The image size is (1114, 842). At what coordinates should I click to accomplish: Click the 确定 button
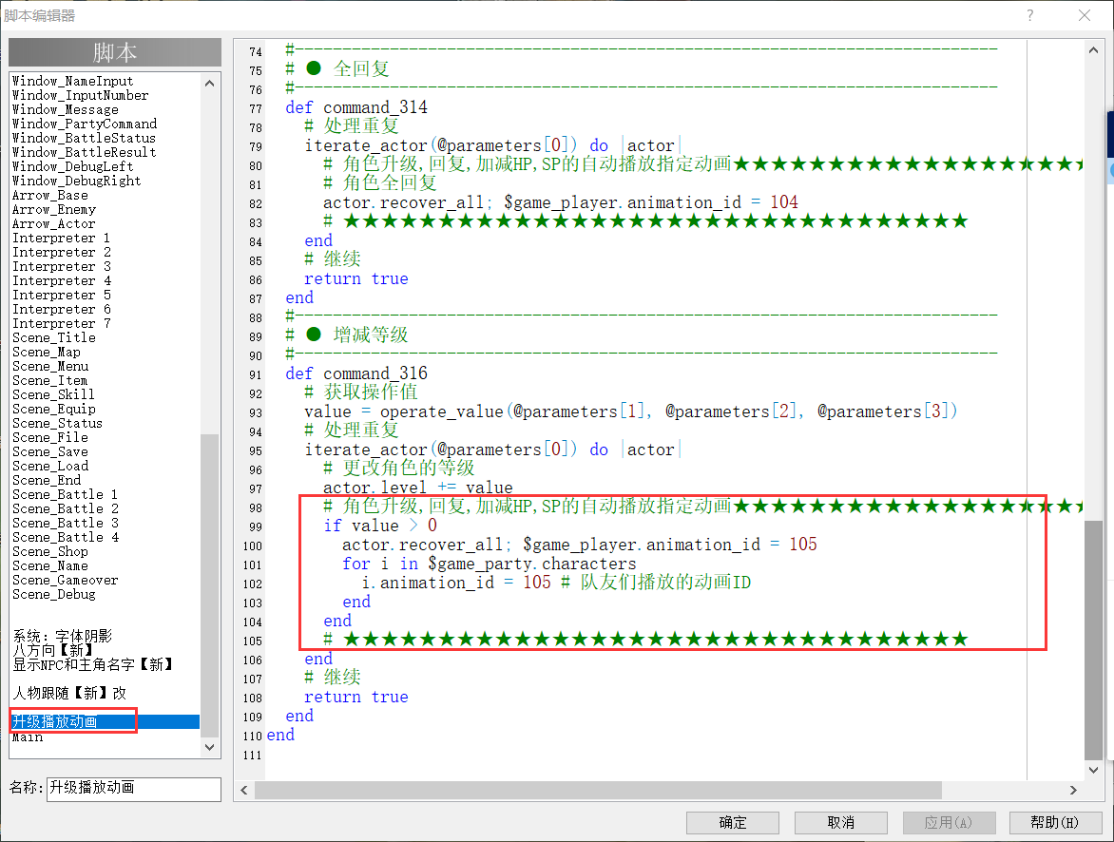[x=733, y=822]
